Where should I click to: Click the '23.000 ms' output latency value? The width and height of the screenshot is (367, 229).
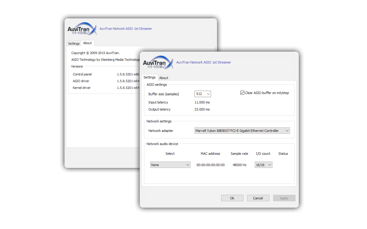click(202, 109)
